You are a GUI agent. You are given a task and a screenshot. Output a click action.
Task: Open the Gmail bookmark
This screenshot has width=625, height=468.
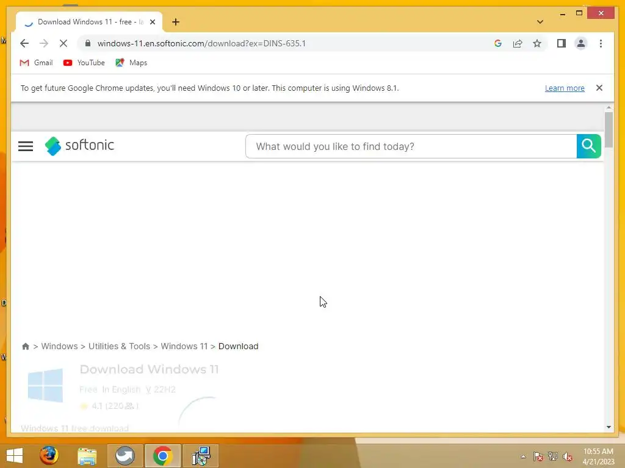click(36, 63)
